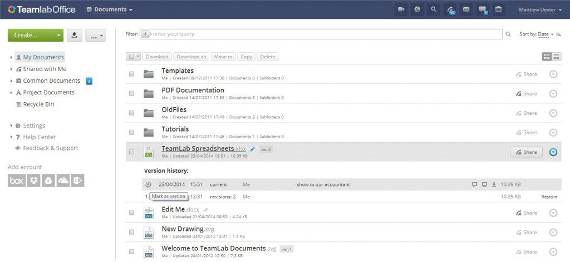Open the Sort by Date dropdown
570x262 pixels.
[546, 34]
